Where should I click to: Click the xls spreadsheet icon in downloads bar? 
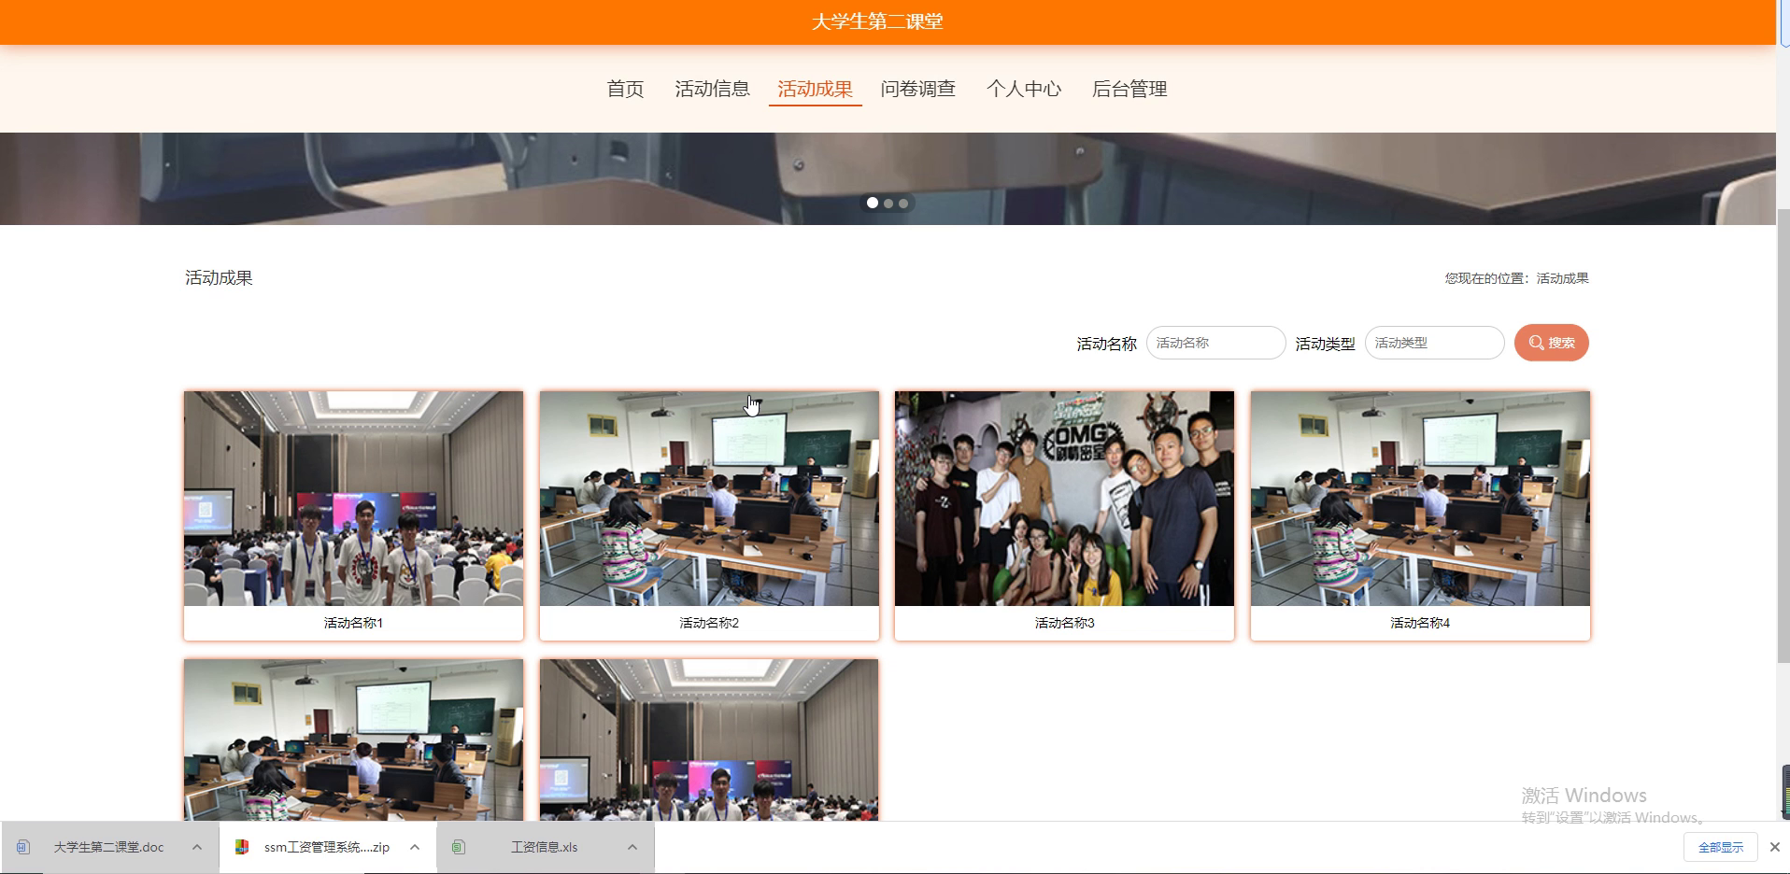coord(459,847)
